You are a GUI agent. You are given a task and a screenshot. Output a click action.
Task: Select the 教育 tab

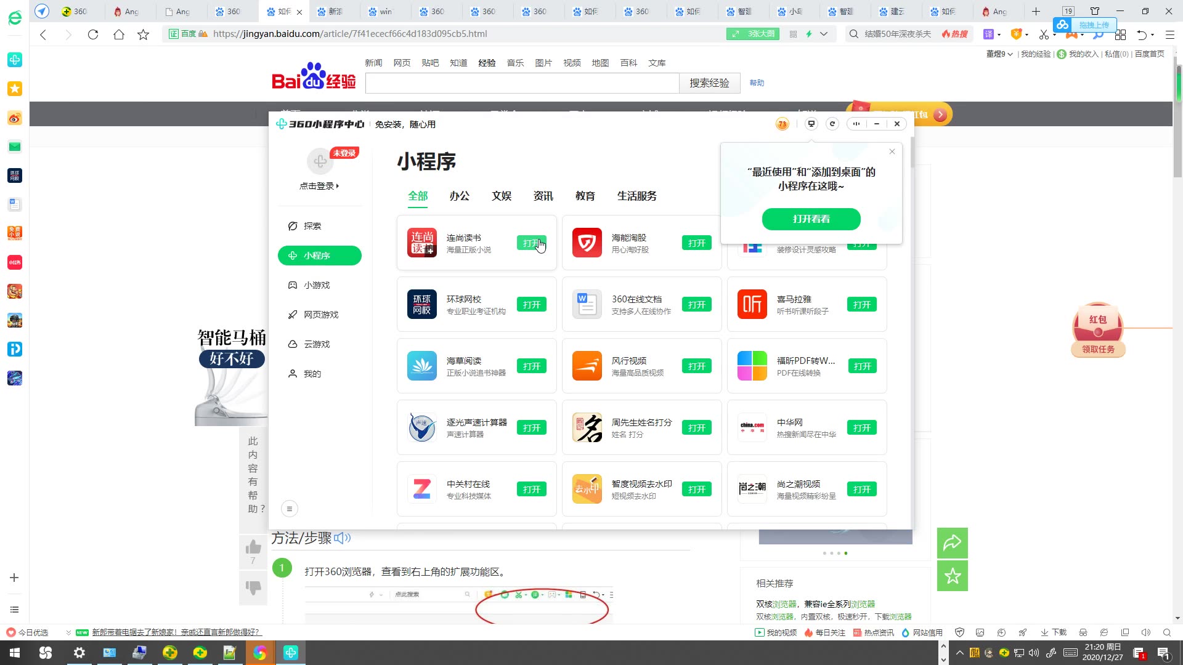click(x=585, y=196)
